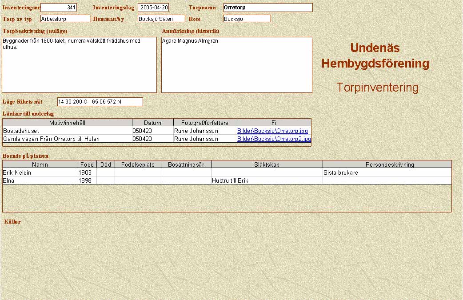Select the Gamla vägen Från Orretorp cell
The height and width of the screenshot is (300, 463).
point(68,139)
